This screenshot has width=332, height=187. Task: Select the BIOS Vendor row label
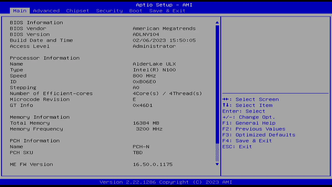click(x=28, y=29)
